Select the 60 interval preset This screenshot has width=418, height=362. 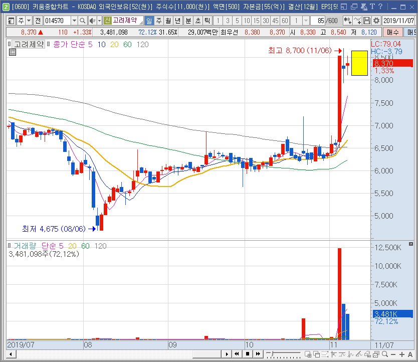[285, 21]
